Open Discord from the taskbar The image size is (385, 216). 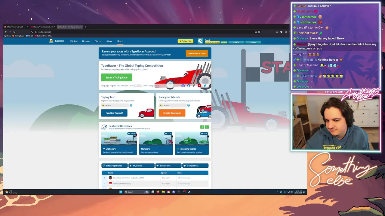pyautogui.click(x=174, y=192)
